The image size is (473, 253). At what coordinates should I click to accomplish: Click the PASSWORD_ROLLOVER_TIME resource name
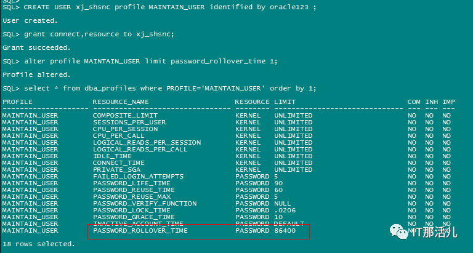pos(140,231)
